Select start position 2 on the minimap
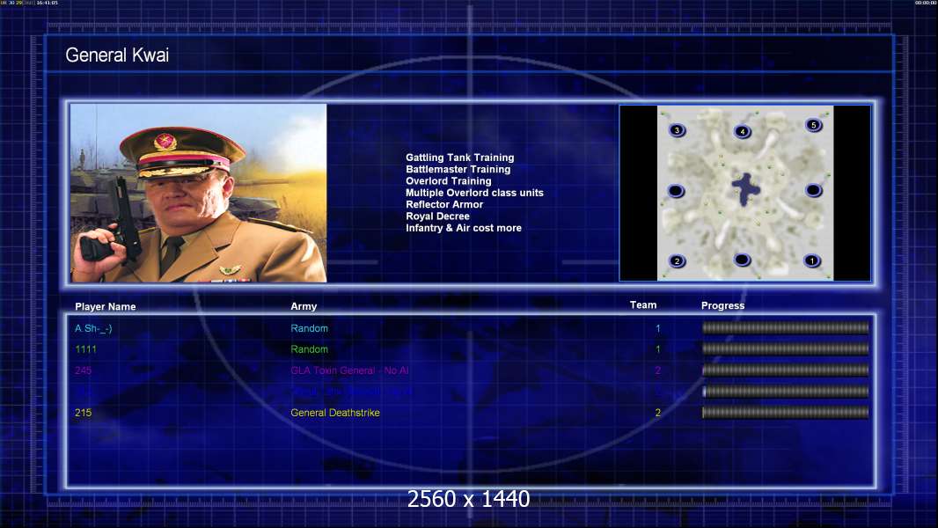Viewport: 938px width, 528px height. click(x=677, y=260)
